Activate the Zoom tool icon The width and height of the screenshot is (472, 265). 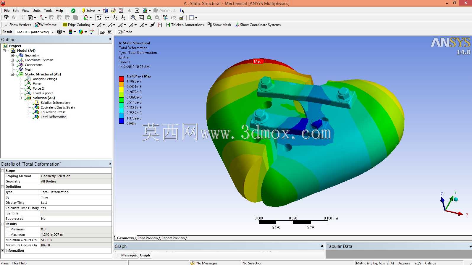click(115, 18)
